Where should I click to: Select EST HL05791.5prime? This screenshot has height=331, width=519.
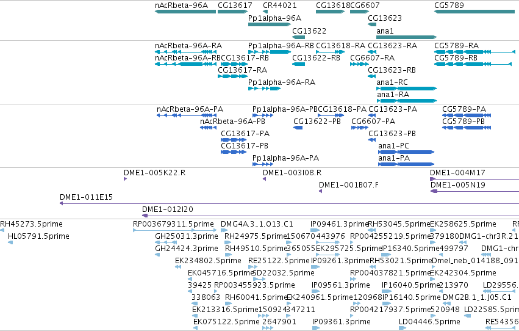point(10,242)
